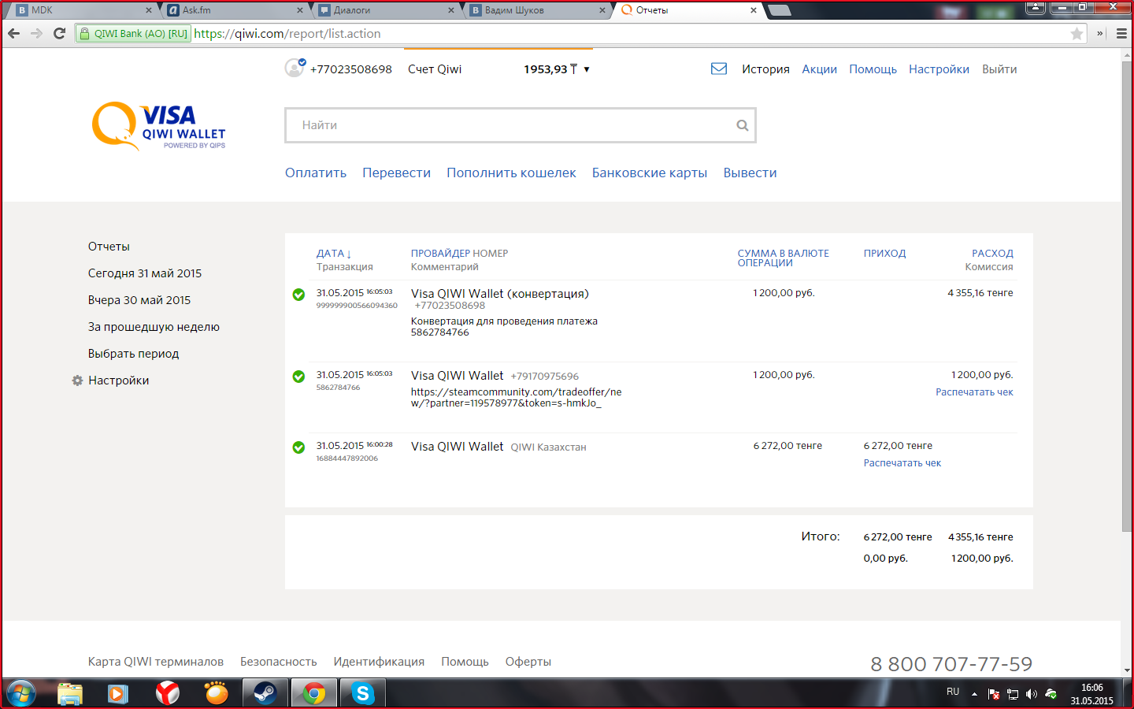Viewport: 1134px width, 709px height.
Task: Click the Найти search input field
Action: click(521, 125)
